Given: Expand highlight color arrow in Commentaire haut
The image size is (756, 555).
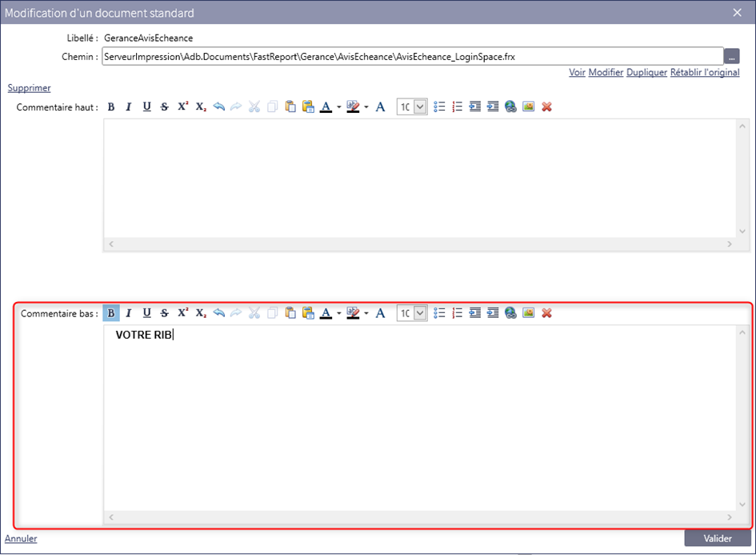Looking at the screenshot, I should pyautogui.click(x=366, y=107).
